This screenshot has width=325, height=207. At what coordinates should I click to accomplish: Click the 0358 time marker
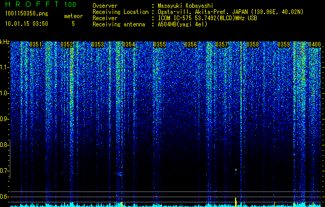pyautogui.click(x=253, y=45)
